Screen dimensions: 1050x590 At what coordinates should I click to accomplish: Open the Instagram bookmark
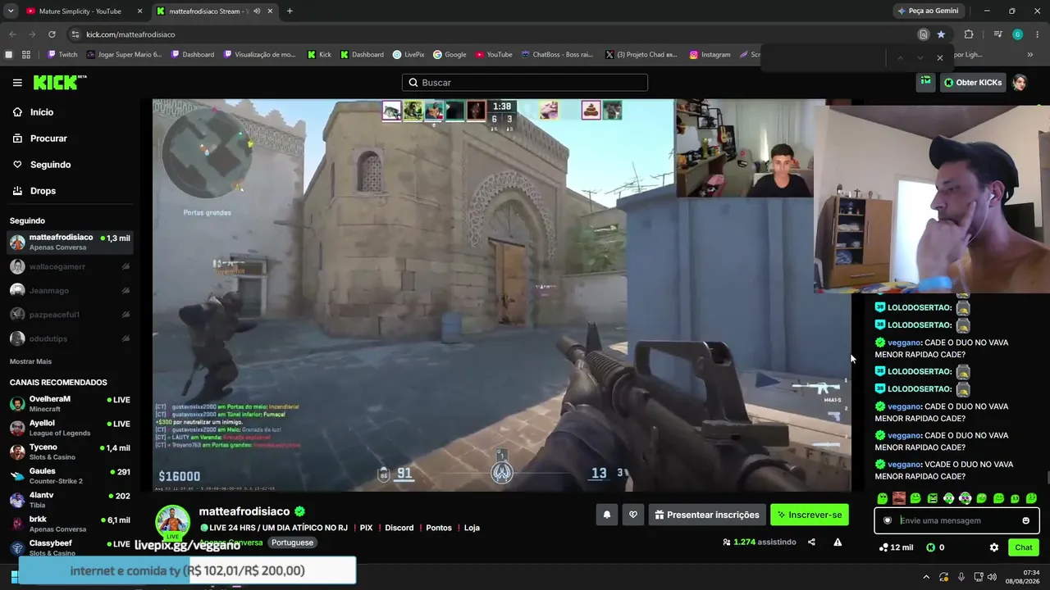coord(710,55)
